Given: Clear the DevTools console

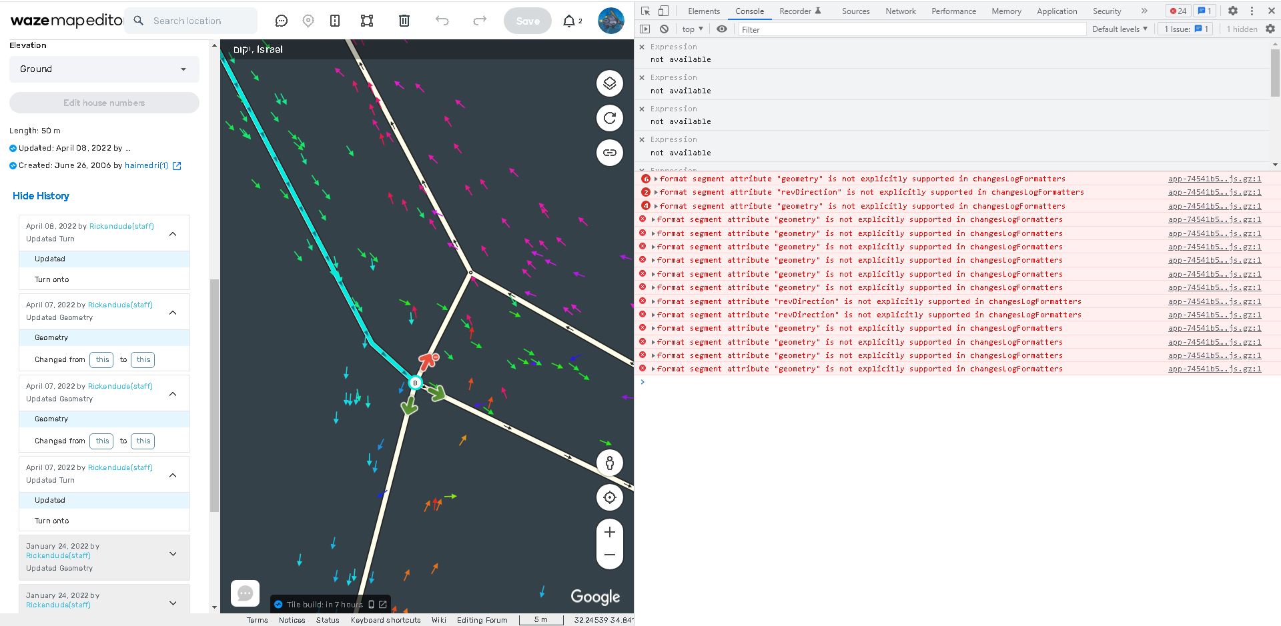Looking at the screenshot, I should coord(664,29).
